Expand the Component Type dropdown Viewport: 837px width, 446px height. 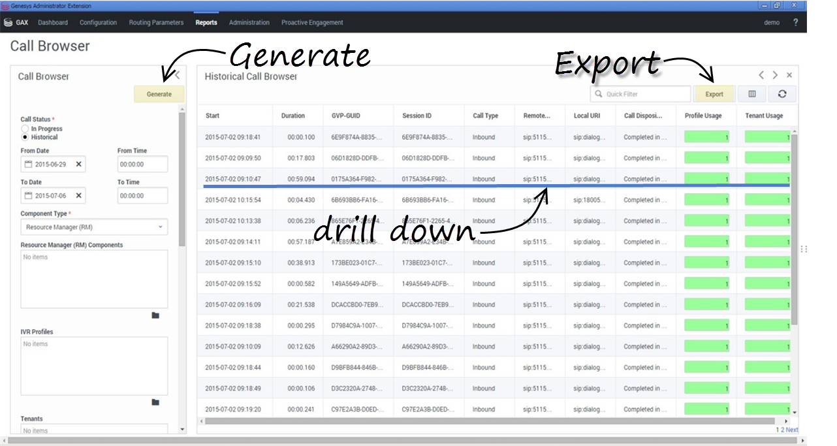[x=94, y=227]
